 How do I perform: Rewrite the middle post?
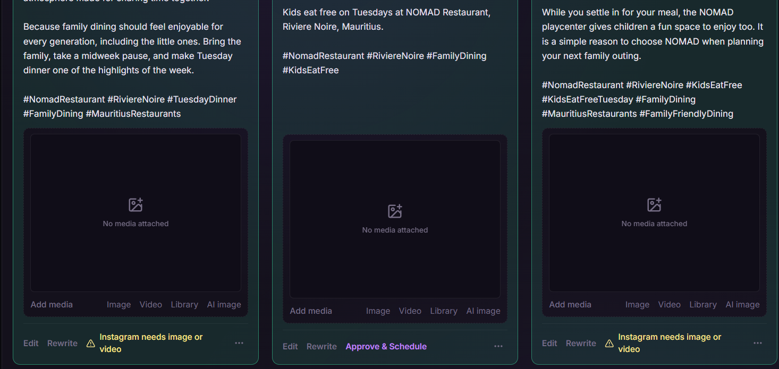tap(321, 347)
